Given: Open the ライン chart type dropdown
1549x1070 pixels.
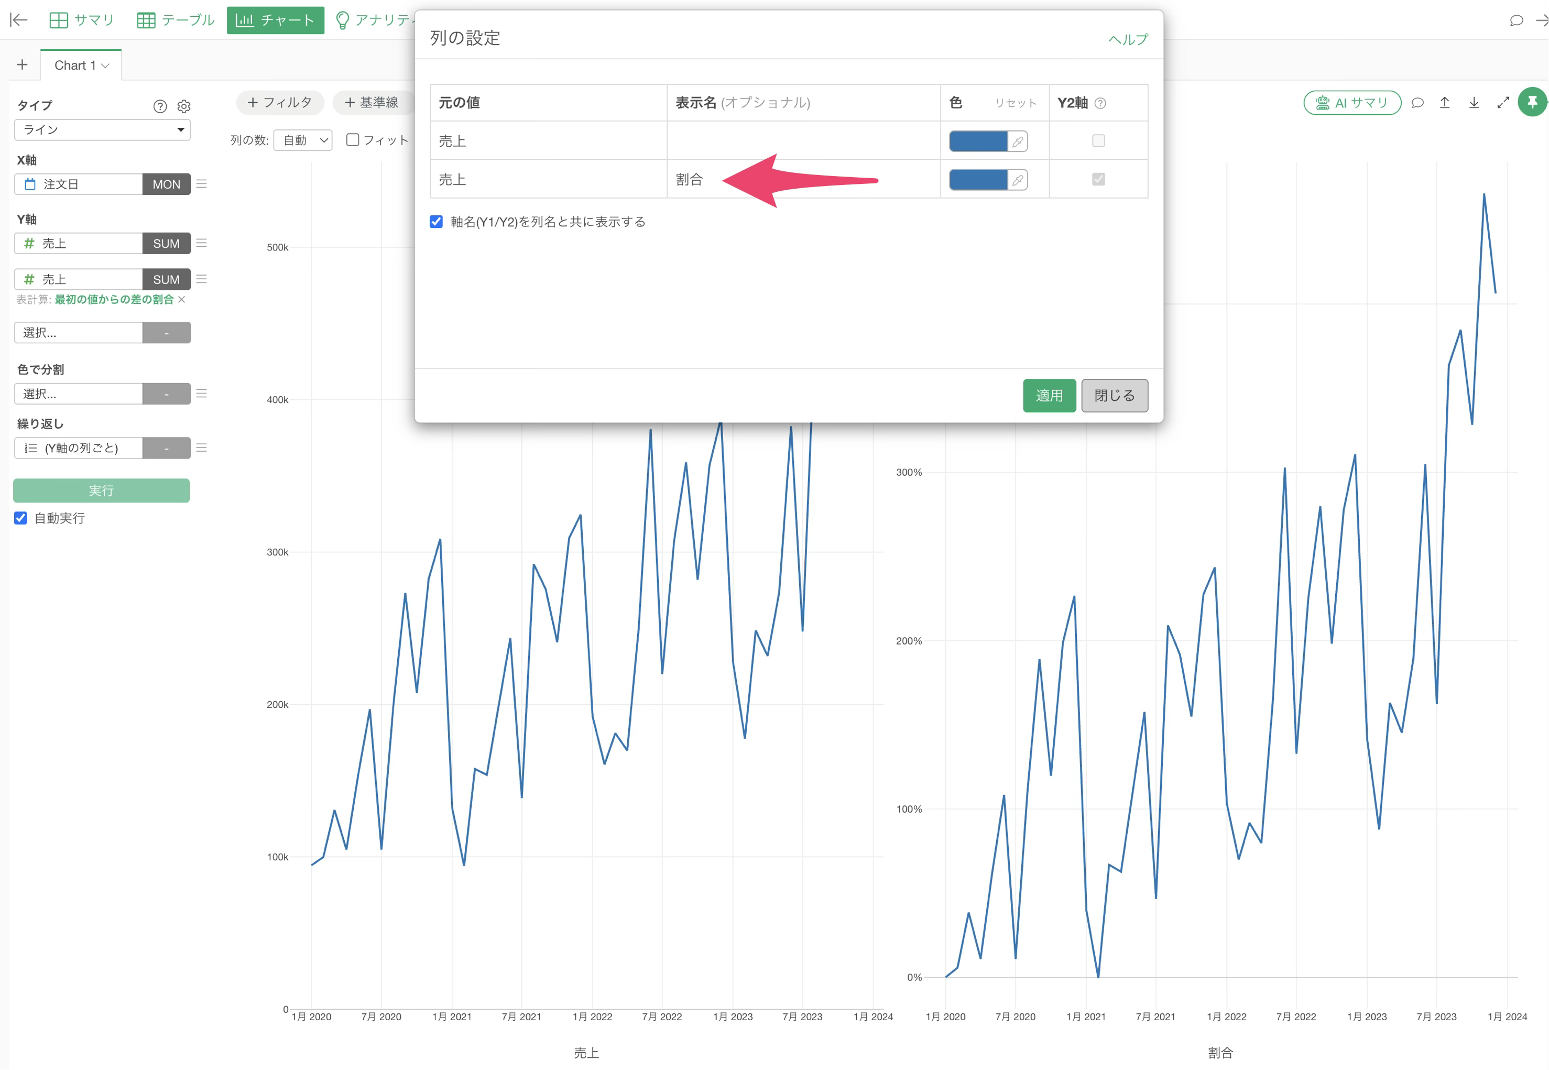Looking at the screenshot, I should [x=102, y=129].
